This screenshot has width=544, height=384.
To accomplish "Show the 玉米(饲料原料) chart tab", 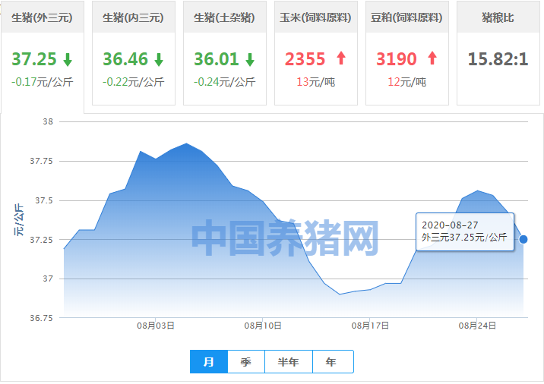I will point(315,17).
